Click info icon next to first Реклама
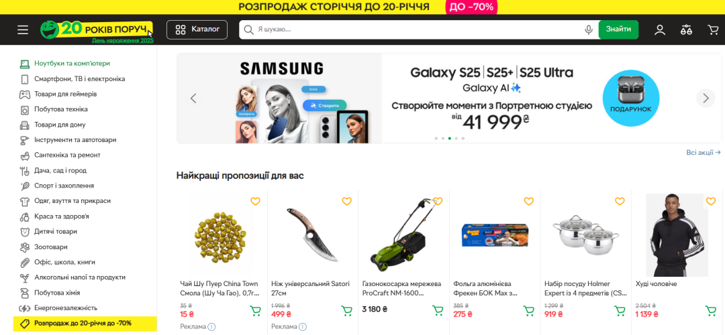 (x=211, y=327)
